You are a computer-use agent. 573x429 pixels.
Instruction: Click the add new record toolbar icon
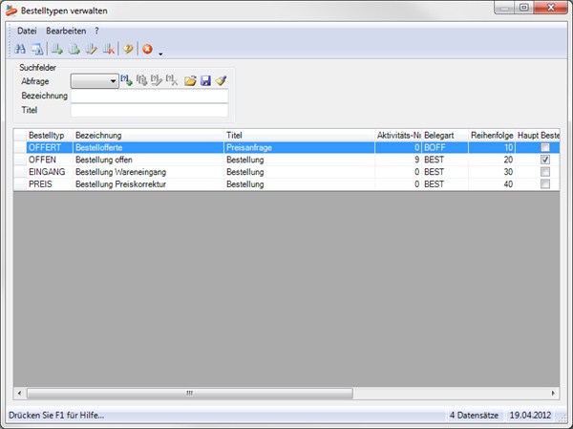point(57,49)
